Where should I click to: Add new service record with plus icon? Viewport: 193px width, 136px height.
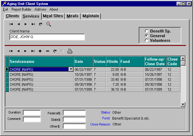coord(40,51)
